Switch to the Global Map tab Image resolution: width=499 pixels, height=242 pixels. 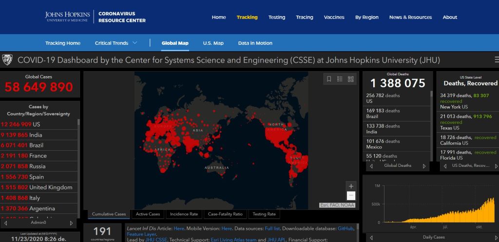pyautogui.click(x=175, y=43)
